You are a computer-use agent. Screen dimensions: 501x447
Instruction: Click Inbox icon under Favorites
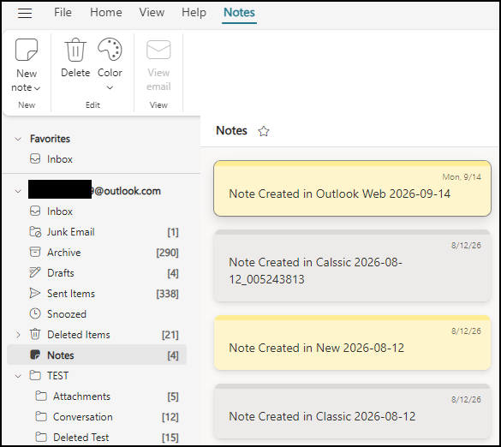click(35, 158)
